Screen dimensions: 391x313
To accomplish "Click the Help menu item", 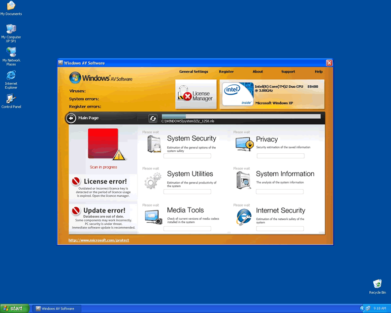I will pyautogui.click(x=319, y=71).
